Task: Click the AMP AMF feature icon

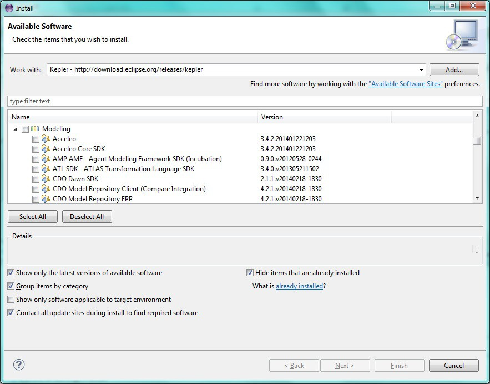Action: coord(46,159)
